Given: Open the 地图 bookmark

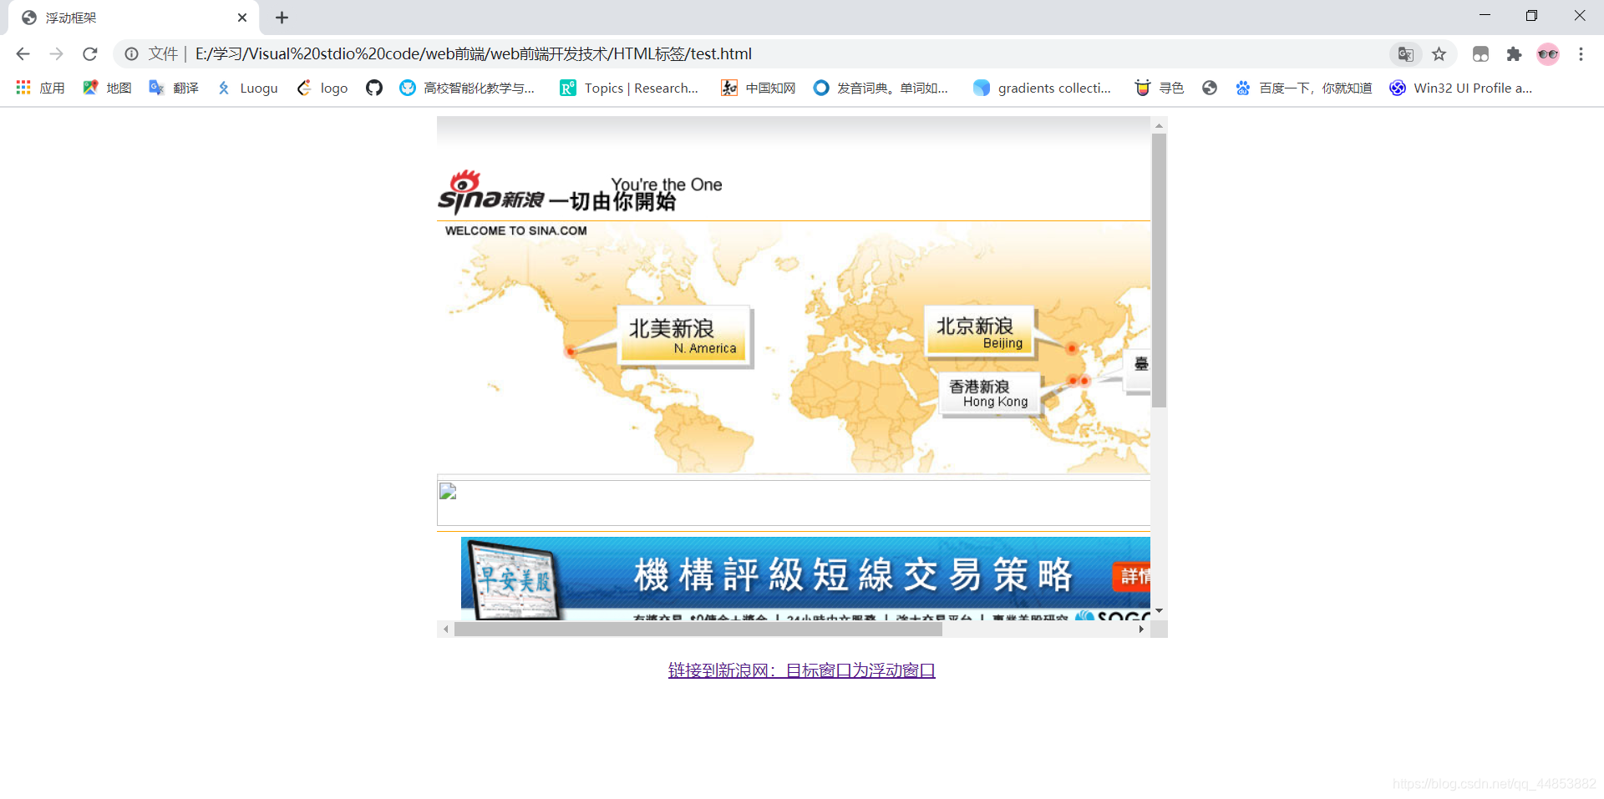Looking at the screenshot, I should 107,88.
